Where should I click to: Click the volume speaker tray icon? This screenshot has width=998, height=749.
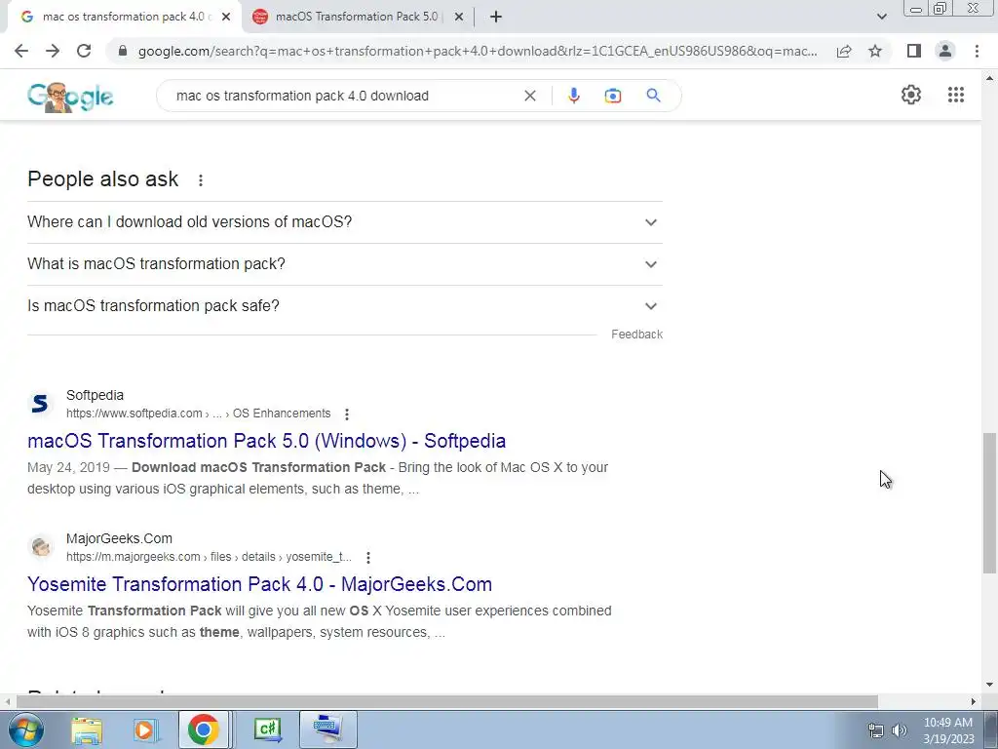(899, 730)
